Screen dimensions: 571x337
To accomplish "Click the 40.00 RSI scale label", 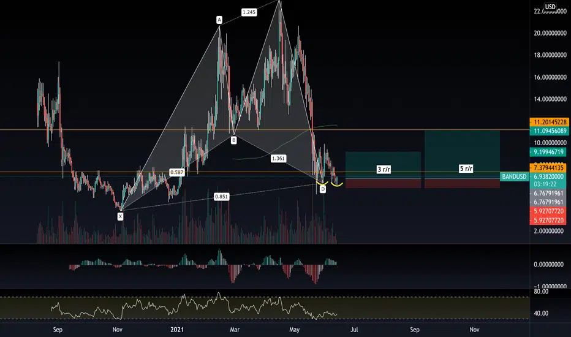I will tap(541, 313).
